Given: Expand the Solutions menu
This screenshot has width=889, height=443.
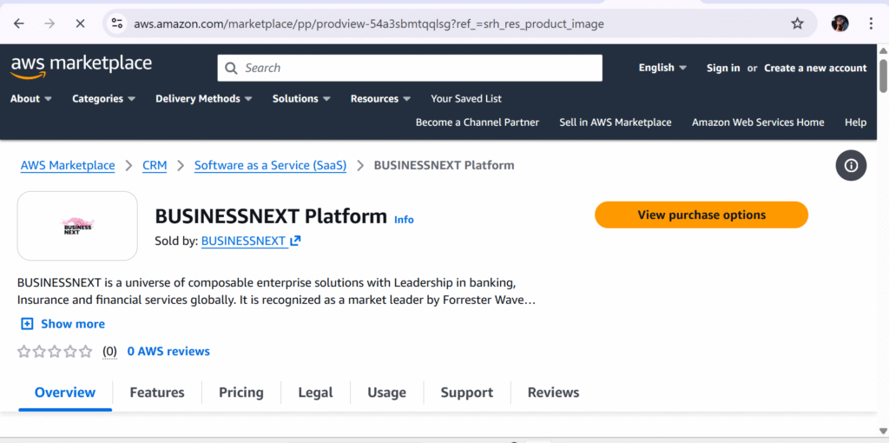Looking at the screenshot, I should tap(301, 99).
